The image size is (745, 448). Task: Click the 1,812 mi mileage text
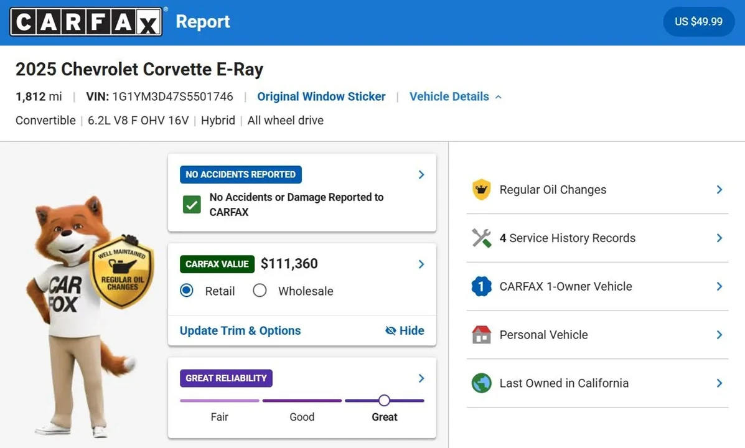click(x=39, y=96)
